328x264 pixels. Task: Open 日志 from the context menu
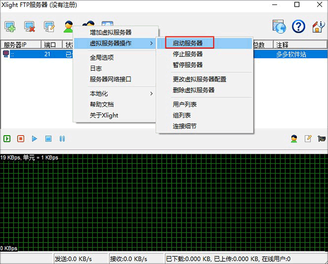pyautogui.click(x=115, y=68)
